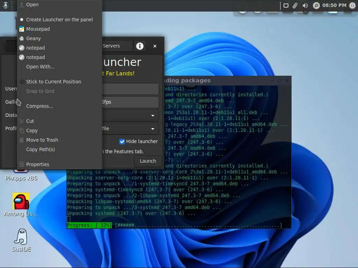Click the input field showing fps value
358x268 pixels.
(x=130, y=102)
